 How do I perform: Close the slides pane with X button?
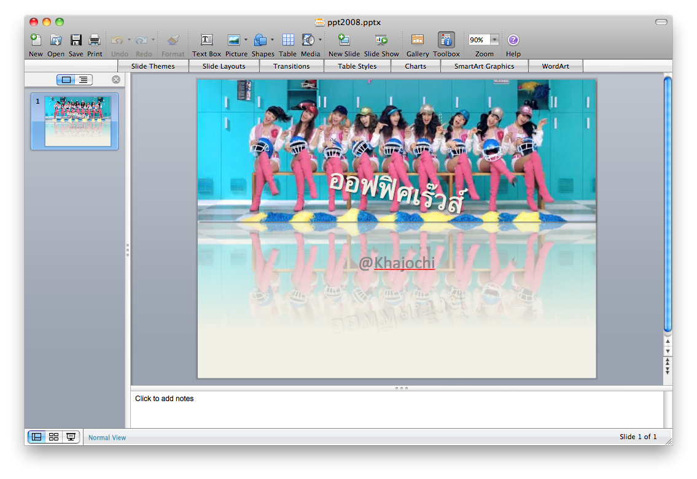click(x=116, y=80)
